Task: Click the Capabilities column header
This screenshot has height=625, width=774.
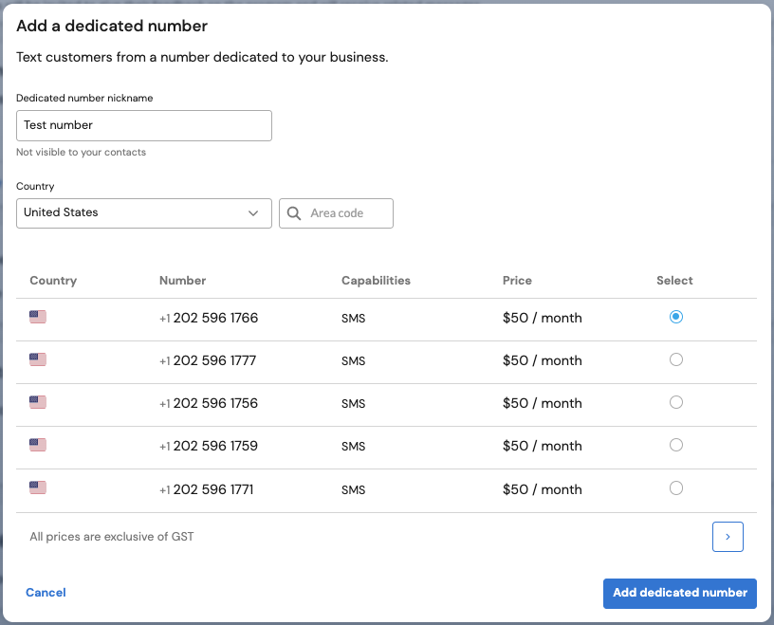Action: coord(377,281)
